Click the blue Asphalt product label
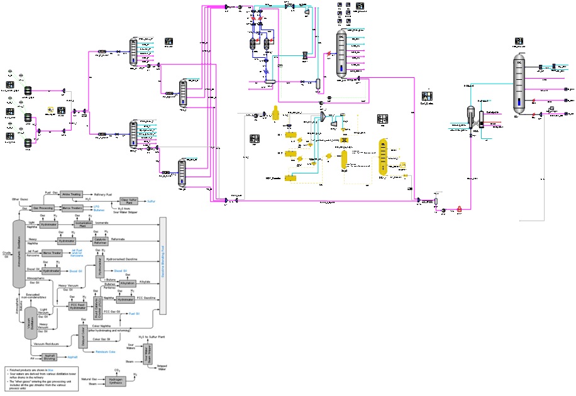This screenshot has height=396, width=576. pos(72,358)
